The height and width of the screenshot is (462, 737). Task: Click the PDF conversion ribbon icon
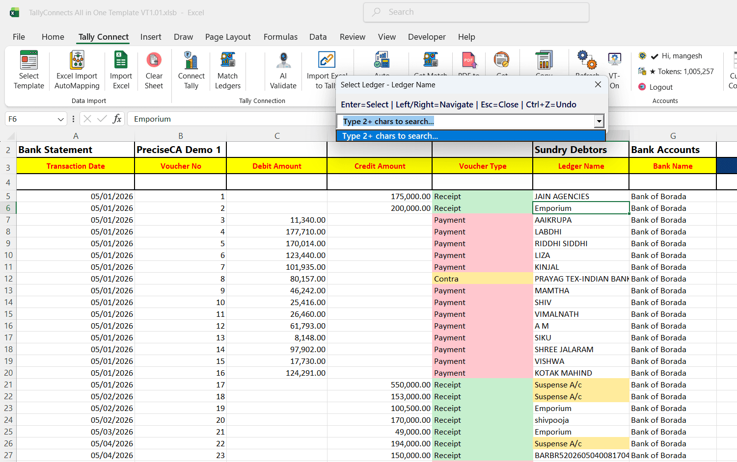tap(469, 60)
